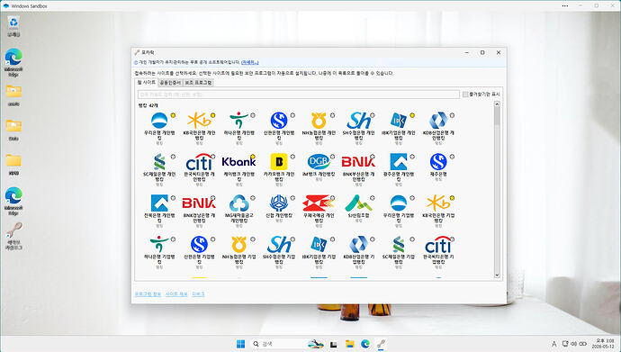The height and width of the screenshot is (352, 621).
Task: Add 제주은행 to favorites with star
Action: pyautogui.click(x=453, y=157)
